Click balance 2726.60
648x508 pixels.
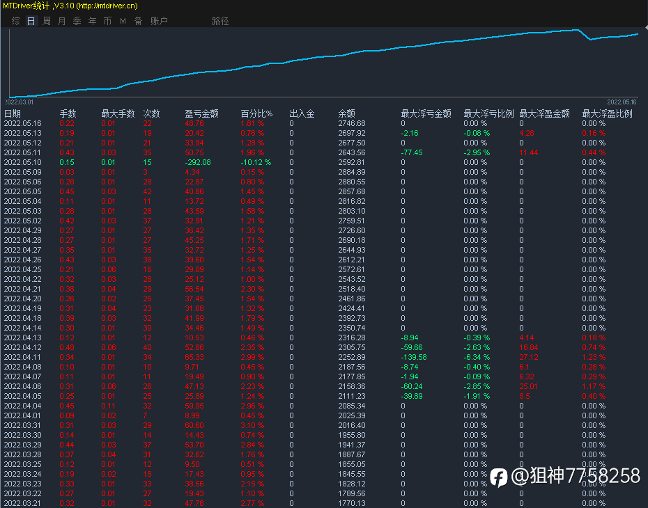pyautogui.click(x=352, y=230)
